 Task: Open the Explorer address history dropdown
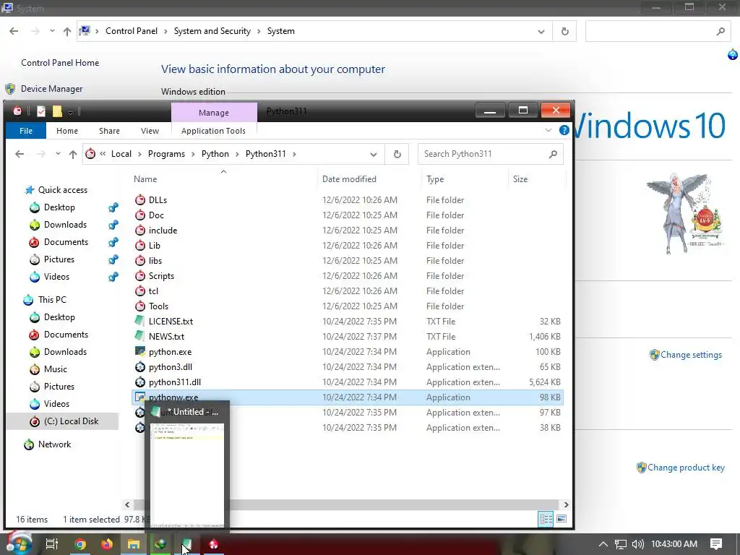[x=374, y=155]
